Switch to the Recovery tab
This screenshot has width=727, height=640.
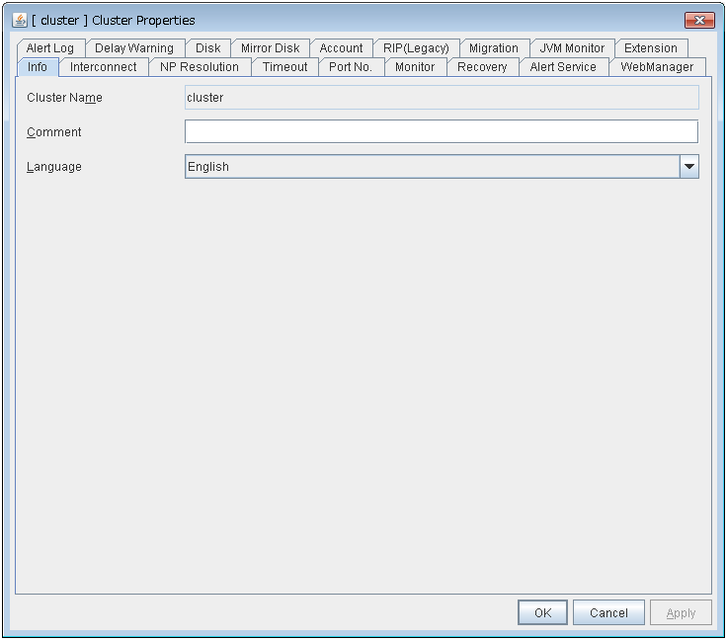482,67
